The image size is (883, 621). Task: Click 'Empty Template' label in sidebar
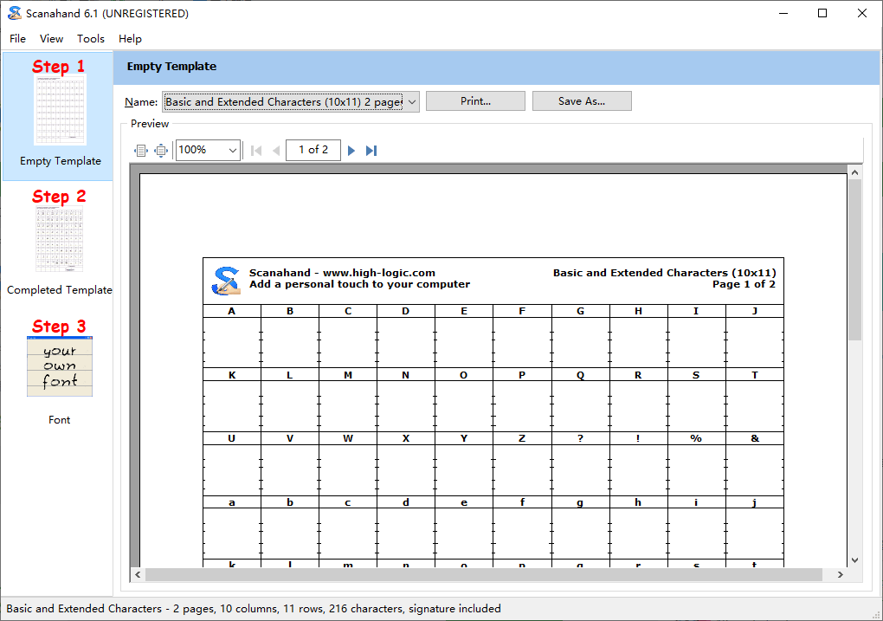pos(61,161)
